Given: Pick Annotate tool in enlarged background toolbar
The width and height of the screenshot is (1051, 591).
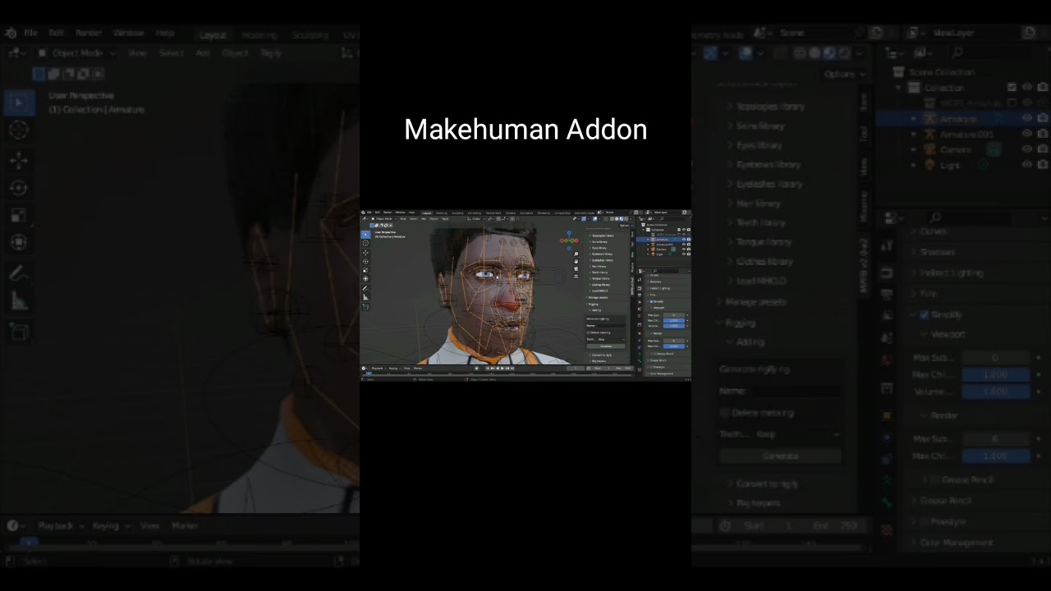Looking at the screenshot, I should pos(19,274).
